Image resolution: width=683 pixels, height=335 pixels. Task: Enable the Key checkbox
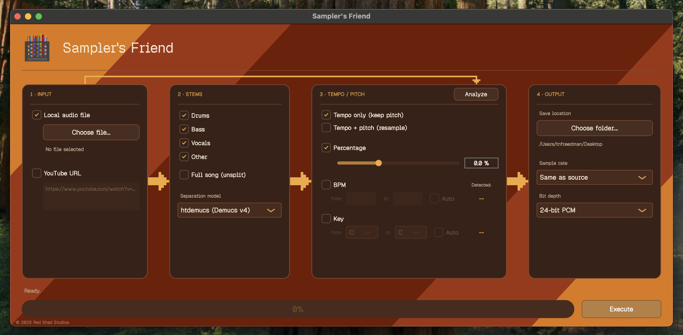(326, 219)
